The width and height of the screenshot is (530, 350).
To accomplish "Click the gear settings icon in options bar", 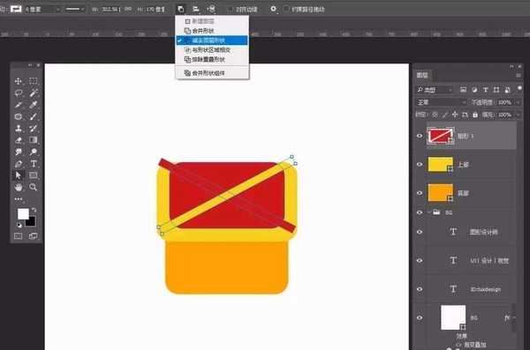I will point(273,9).
